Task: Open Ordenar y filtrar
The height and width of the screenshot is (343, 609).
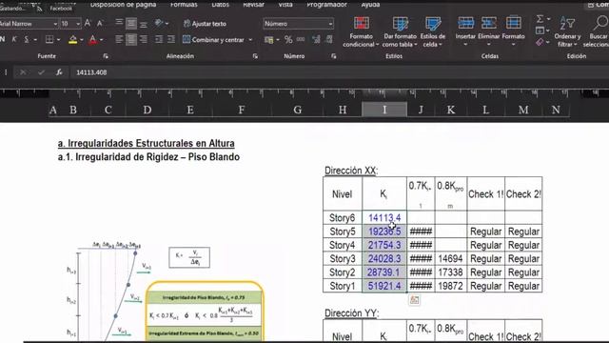Action: (x=567, y=31)
